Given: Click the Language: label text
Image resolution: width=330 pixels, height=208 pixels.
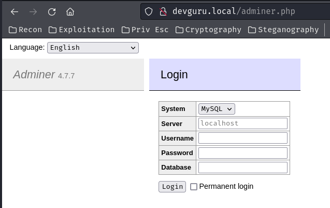Looking at the screenshot, I should 27,47.
